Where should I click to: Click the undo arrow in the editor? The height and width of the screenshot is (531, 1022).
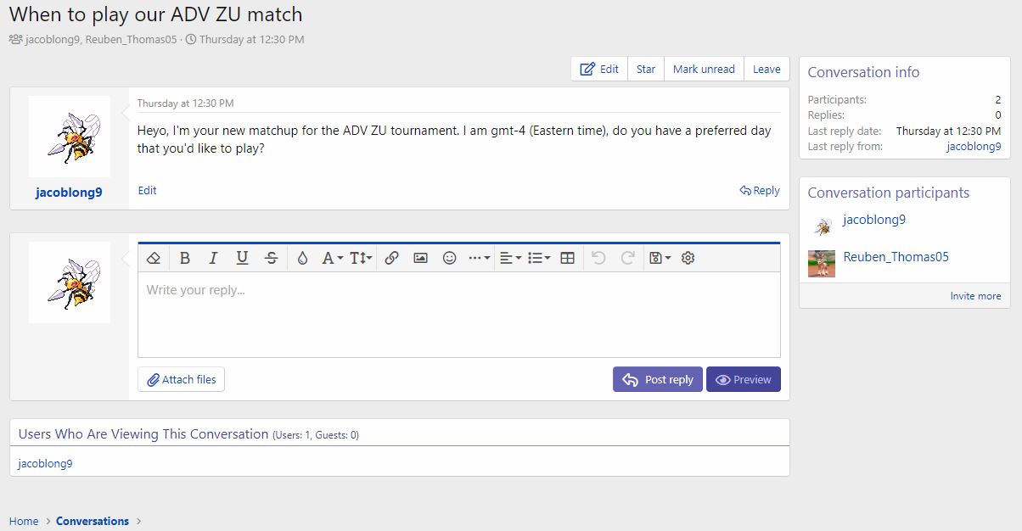(x=598, y=258)
